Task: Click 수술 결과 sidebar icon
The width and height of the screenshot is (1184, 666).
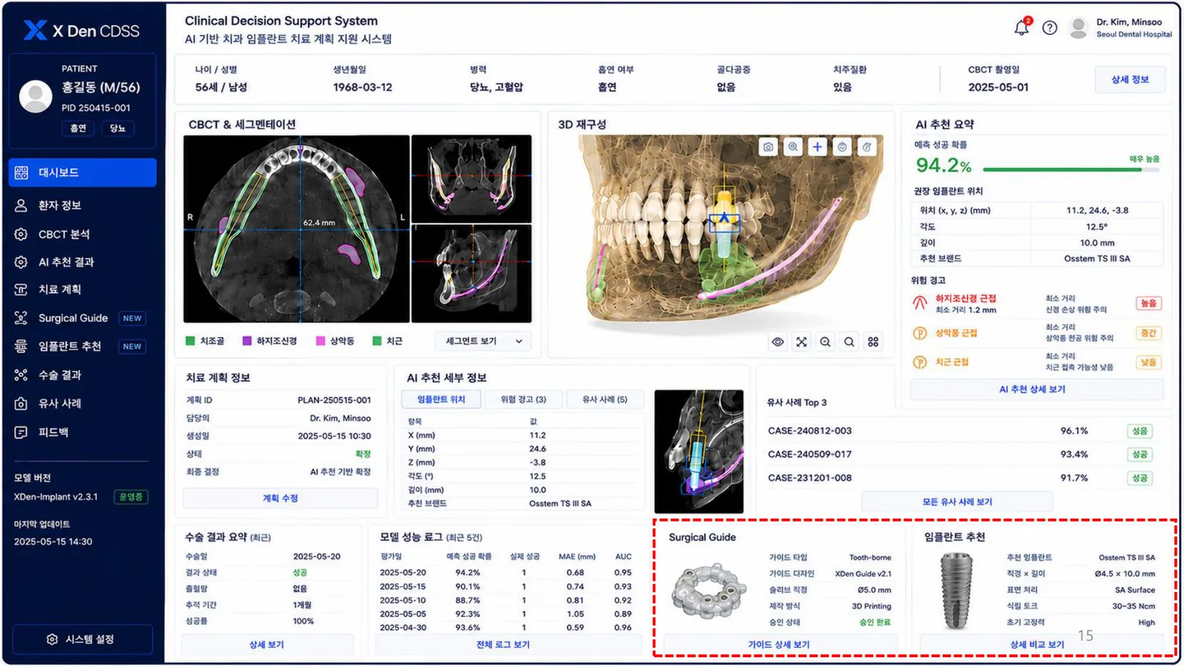Action: 21,375
